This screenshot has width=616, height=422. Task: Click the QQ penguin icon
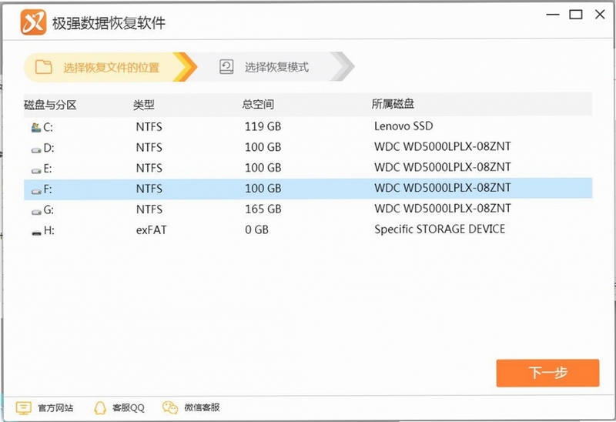(100, 408)
